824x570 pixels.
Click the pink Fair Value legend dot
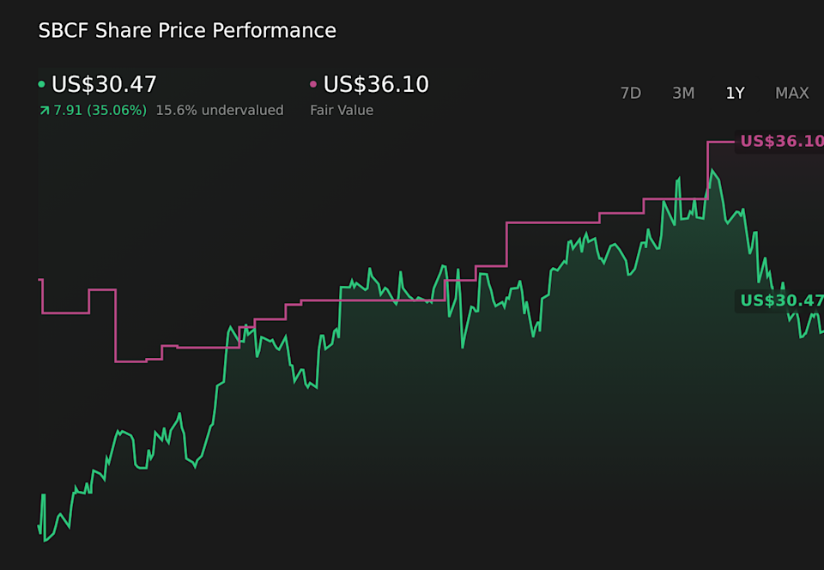pos(314,84)
